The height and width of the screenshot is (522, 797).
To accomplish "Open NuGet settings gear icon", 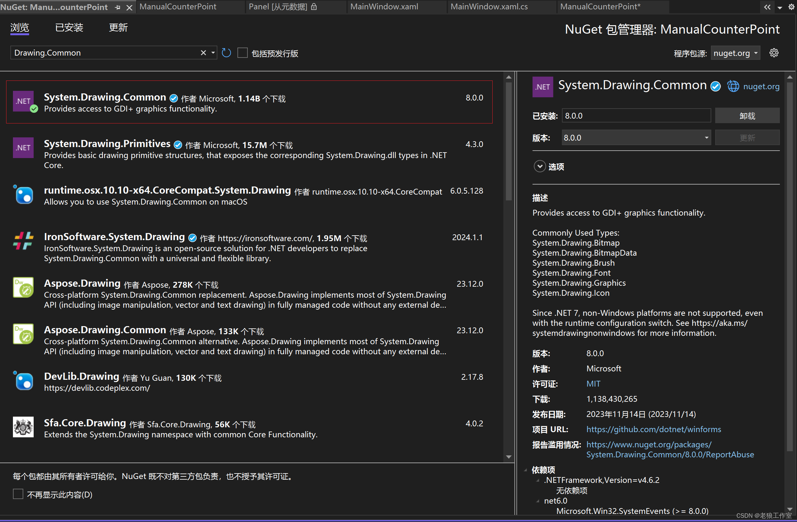I will (x=774, y=53).
